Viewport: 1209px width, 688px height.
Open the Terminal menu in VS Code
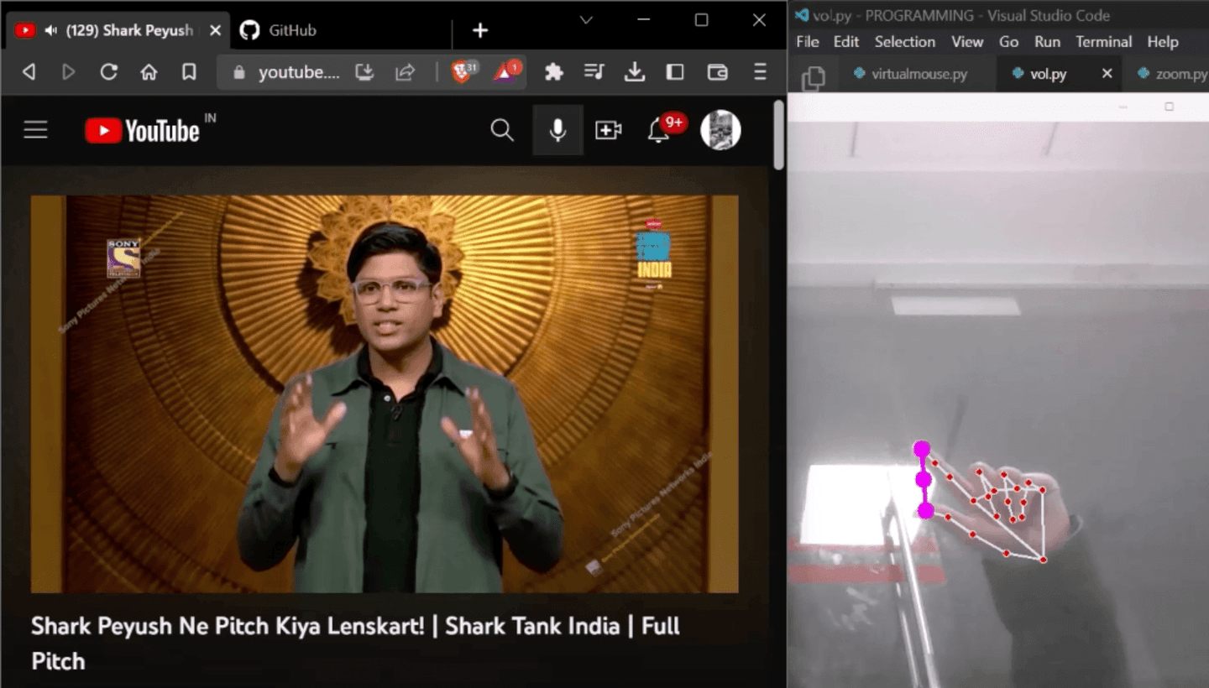pyautogui.click(x=1103, y=42)
